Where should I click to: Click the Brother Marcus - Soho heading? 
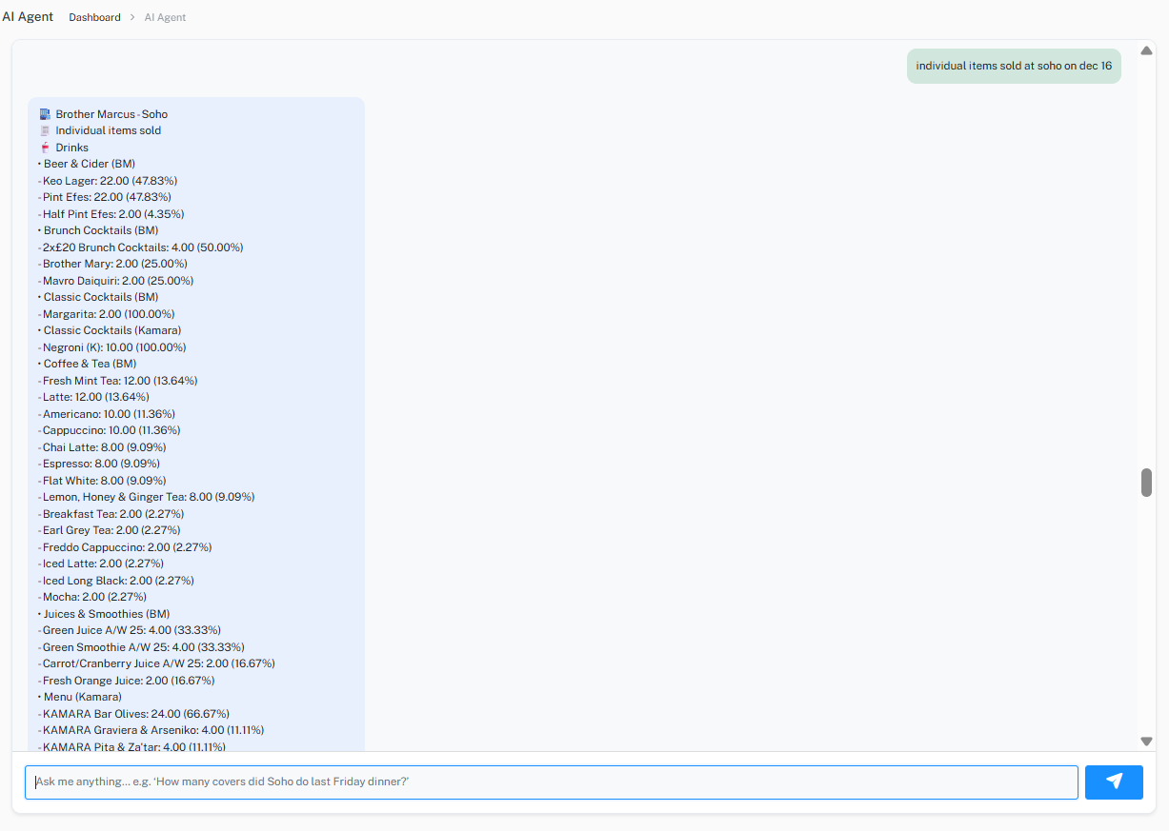[111, 114]
